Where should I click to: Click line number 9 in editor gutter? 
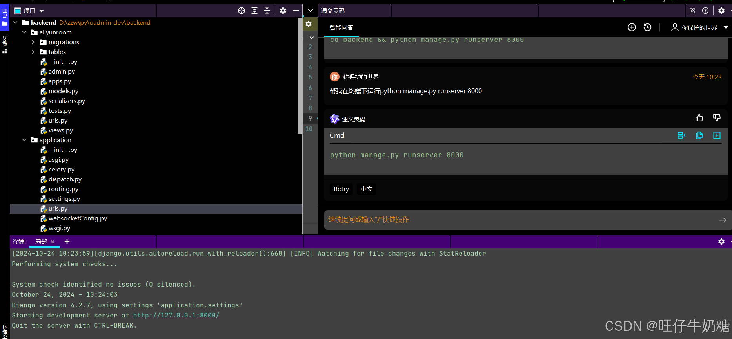[311, 118]
